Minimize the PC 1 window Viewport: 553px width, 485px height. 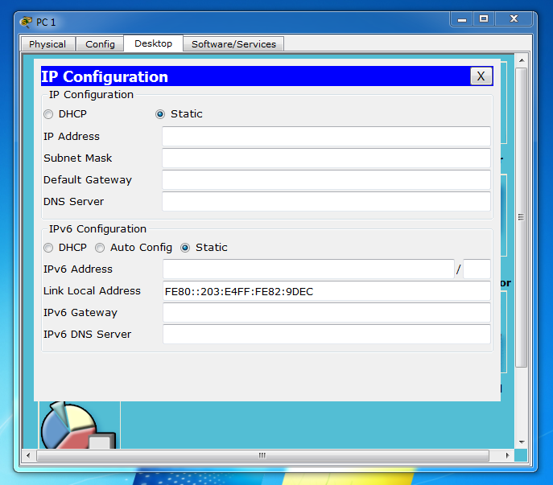point(462,19)
